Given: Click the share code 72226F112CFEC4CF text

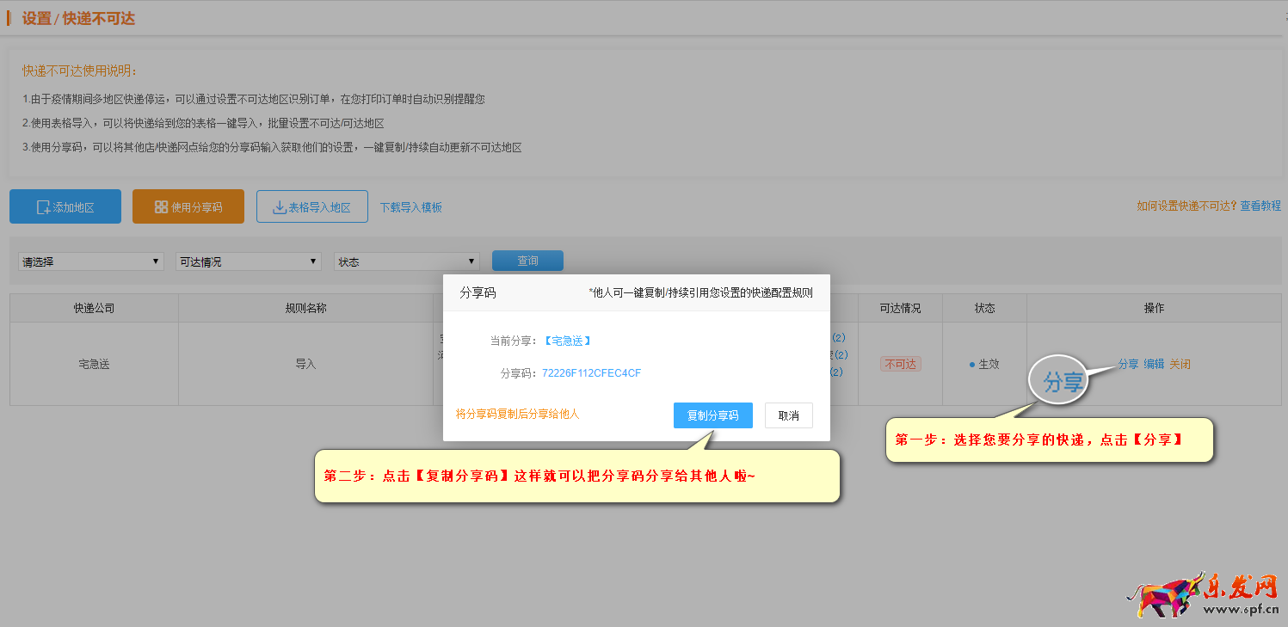Looking at the screenshot, I should pos(591,373).
